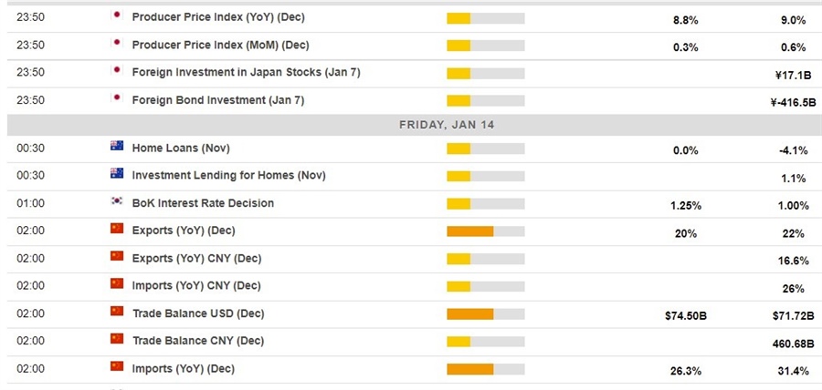Click the Friday, Jan 14 date header

[x=447, y=124]
